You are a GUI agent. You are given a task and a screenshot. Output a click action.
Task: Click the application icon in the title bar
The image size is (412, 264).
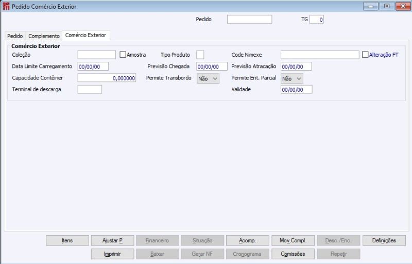[6, 6]
